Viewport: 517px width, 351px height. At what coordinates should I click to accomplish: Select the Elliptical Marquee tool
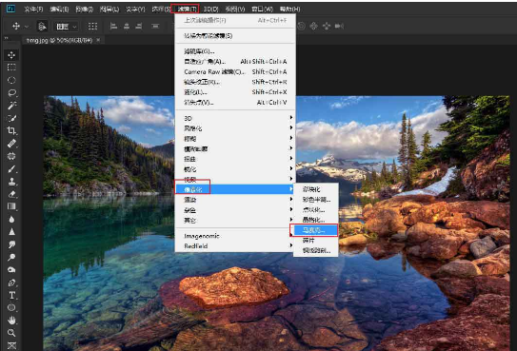(x=11, y=80)
